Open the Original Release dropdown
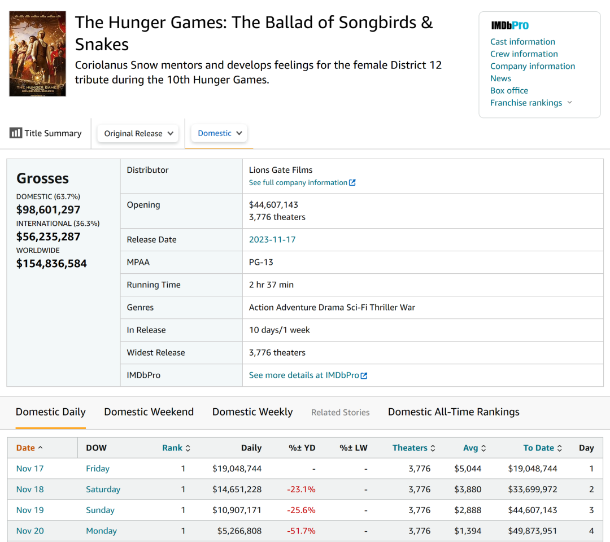The image size is (610, 542). pos(138,134)
